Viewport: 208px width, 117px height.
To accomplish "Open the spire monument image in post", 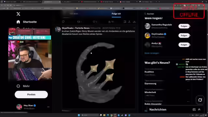I will (x=99, y=73).
